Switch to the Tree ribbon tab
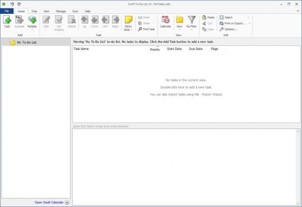Image resolution: width=302 pixels, height=207 pixels. coord(34,11)
